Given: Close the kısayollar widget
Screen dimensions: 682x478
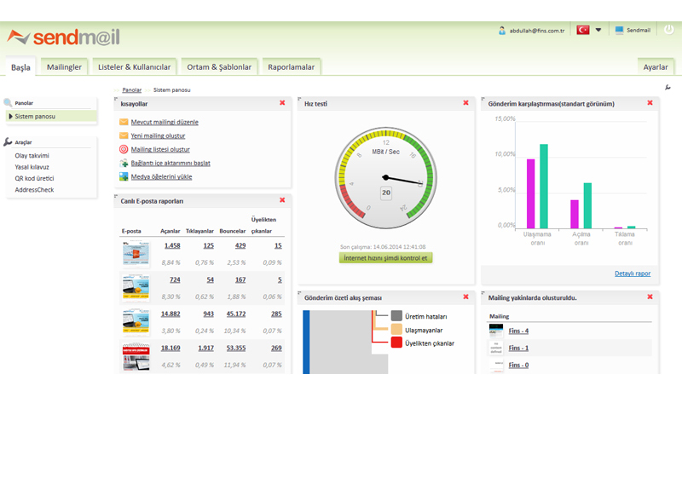Looking at the screenshot, I should 282,103.
